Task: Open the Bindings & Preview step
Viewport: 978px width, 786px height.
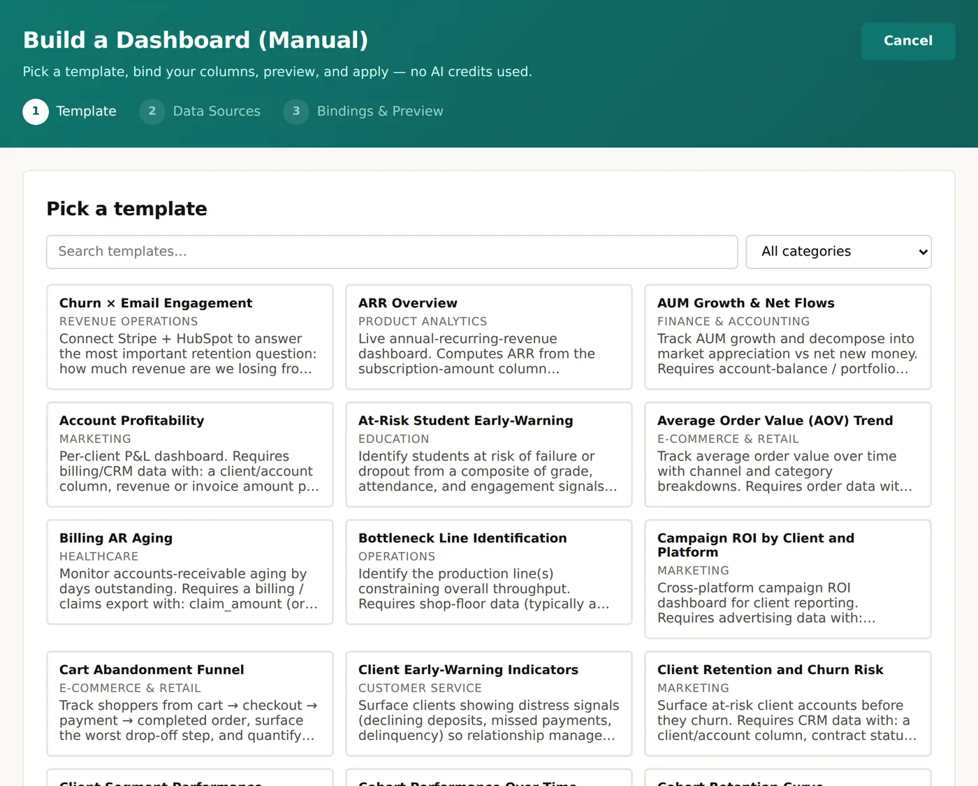Action: [x=363, y=112]
